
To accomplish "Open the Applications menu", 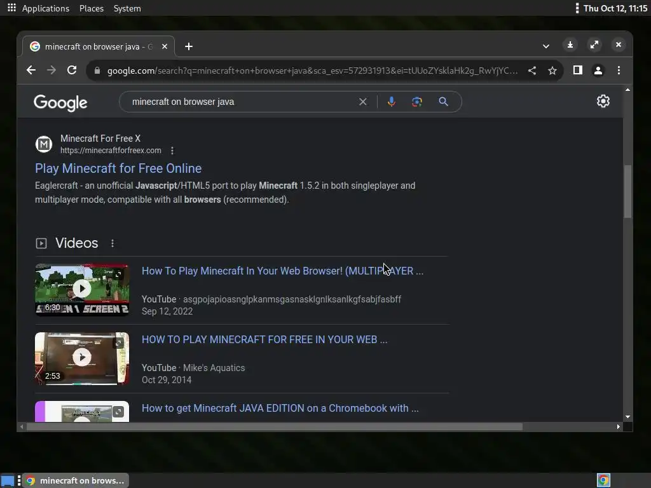I will (x=46, y=8).
